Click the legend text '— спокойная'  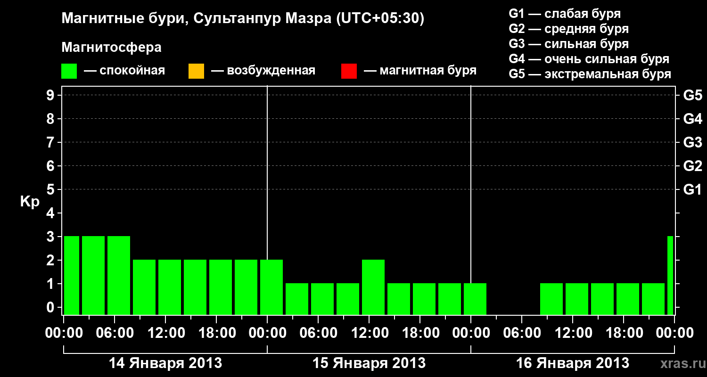click(x=124, y=71)
